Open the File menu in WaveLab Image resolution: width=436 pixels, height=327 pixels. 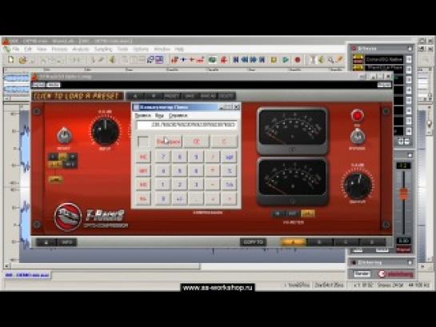click(x=15, y=49)
